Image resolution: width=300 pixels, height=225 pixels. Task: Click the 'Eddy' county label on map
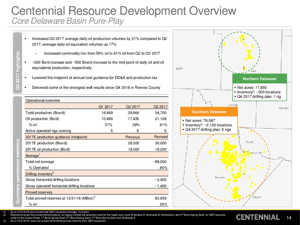[x=179, y=68]
